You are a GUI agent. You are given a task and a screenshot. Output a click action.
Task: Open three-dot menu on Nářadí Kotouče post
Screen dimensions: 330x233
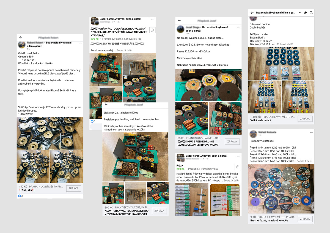coord(312,133)
